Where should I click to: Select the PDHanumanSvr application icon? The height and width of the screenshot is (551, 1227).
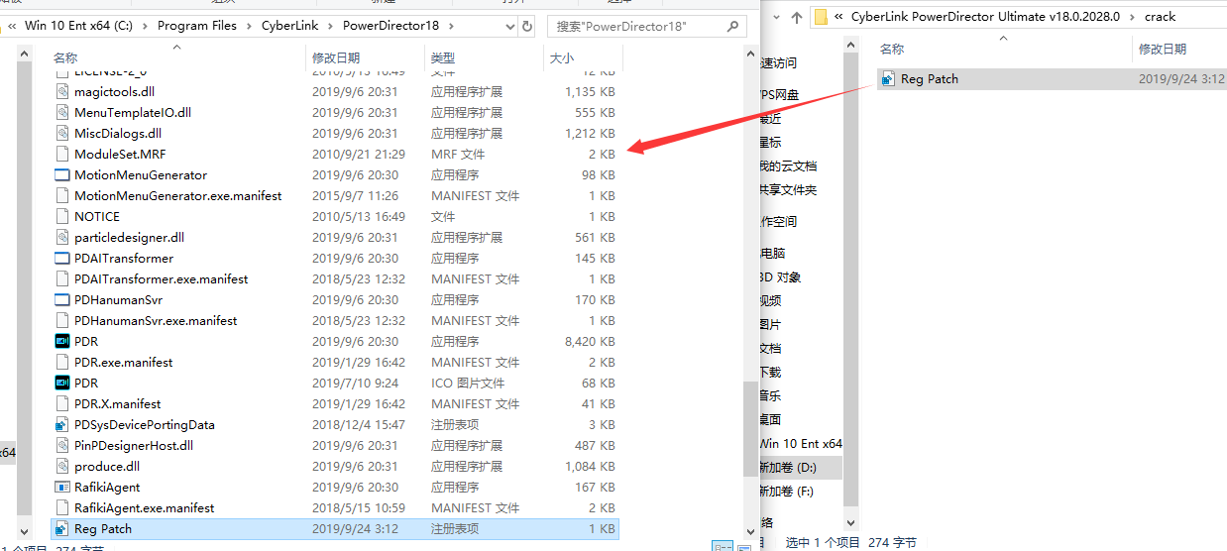pyautogui.click(x=62, y=299)
